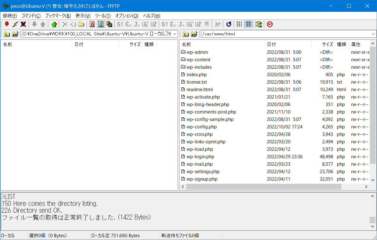Click the green mirroring upload icon
Screen dimensions: 377x240
54,24
